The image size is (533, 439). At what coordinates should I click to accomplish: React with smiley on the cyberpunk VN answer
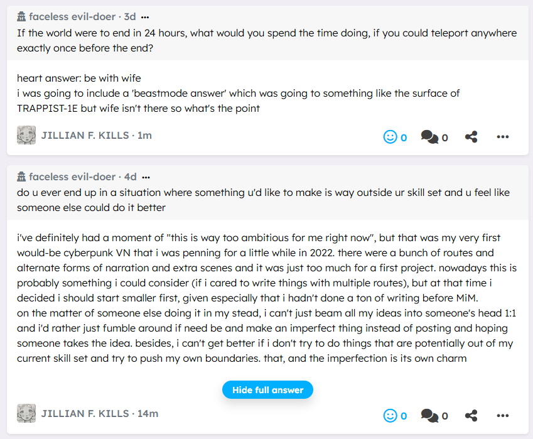tap(390, 415)
